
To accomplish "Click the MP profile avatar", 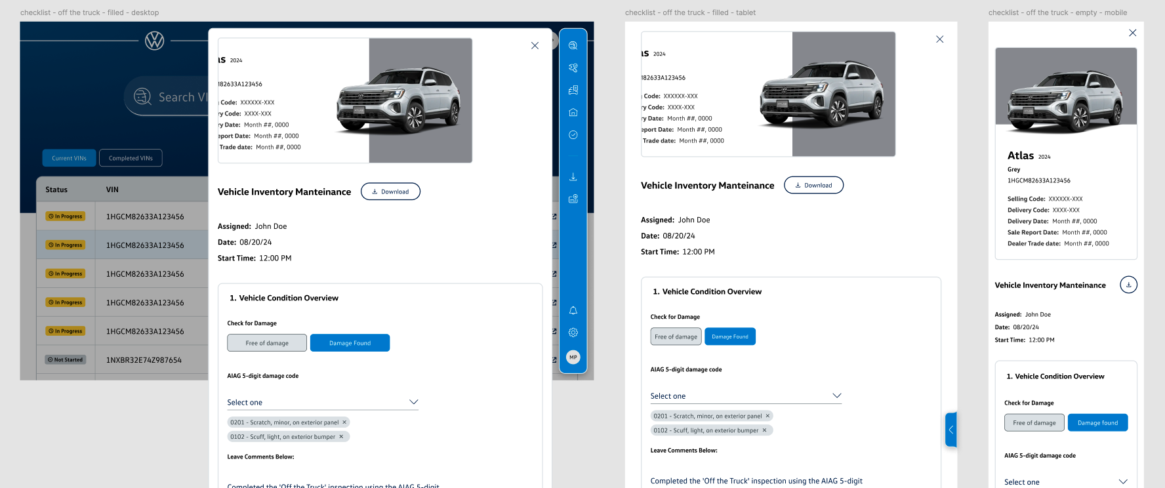I will click(573, 357).
